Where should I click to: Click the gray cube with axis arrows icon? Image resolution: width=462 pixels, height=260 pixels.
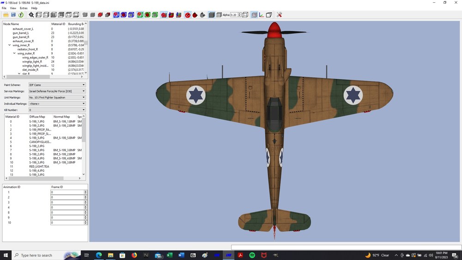(178, 15)
